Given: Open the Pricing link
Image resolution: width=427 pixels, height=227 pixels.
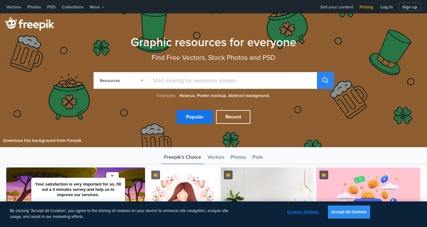Looking at the screenshot, I should click(x=366, y=7).
